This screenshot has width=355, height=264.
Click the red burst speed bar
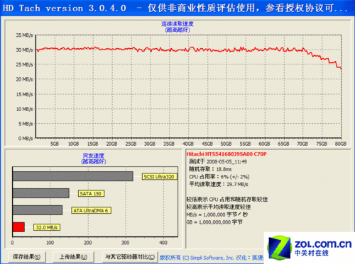pyautogui.click(x=18, y=227)
